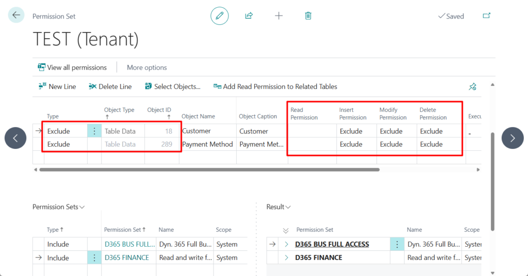Click the back arrow button
Viewport: 528px width, 276px height.
[x=16, y=15]
